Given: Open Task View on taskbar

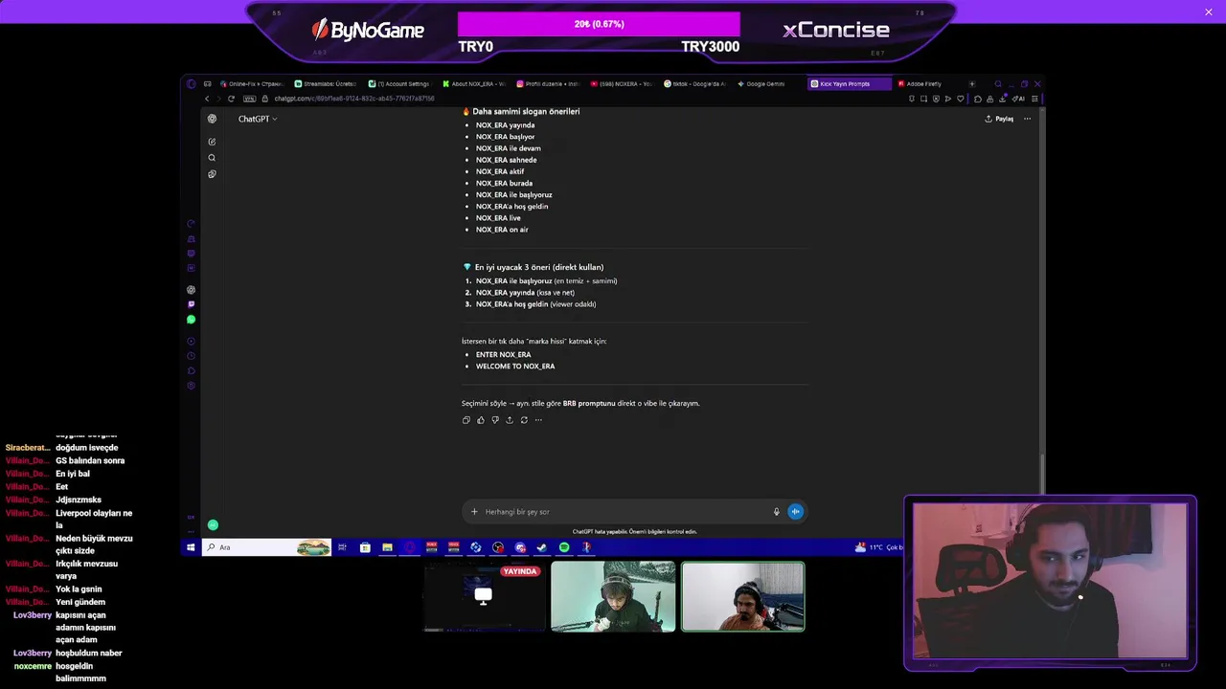Looking at the screenshot, I should tap(342, 547).
